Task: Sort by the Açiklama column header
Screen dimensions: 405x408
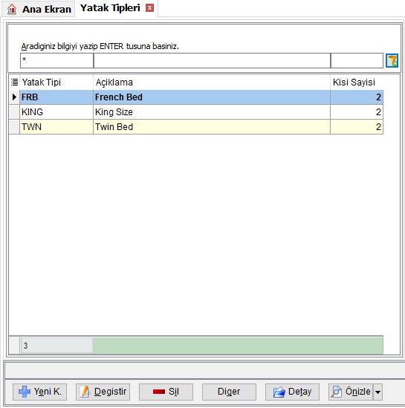Action: pyautogui.click(x=212, y=82)
